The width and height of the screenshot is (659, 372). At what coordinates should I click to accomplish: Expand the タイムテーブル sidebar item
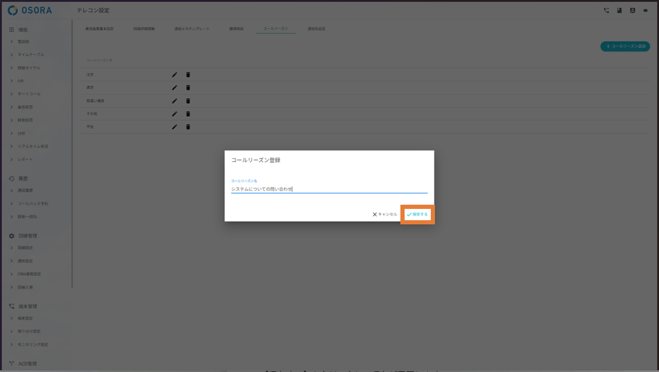(30, 55)
